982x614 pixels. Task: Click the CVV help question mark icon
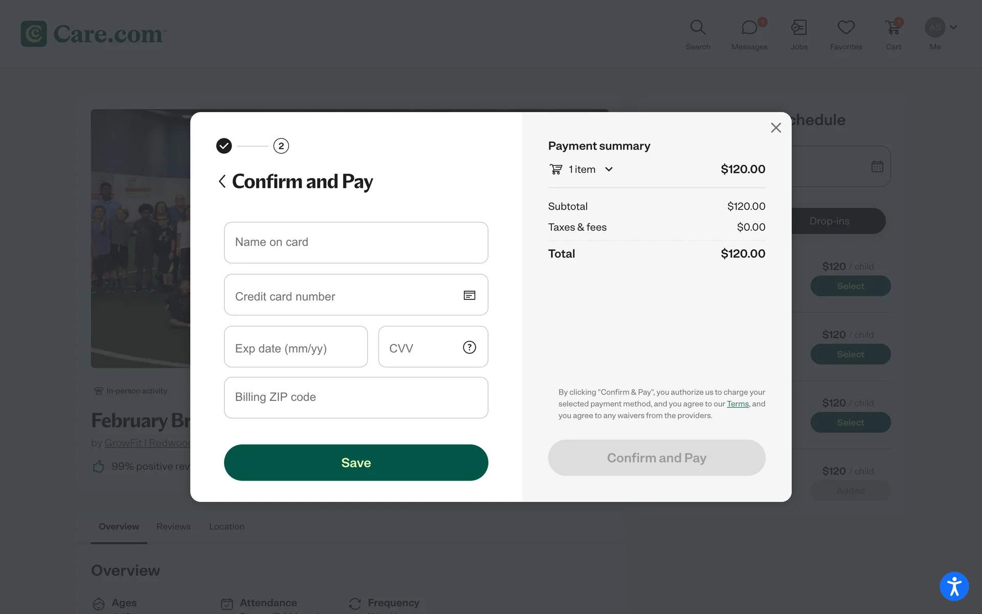coord(469,347)
